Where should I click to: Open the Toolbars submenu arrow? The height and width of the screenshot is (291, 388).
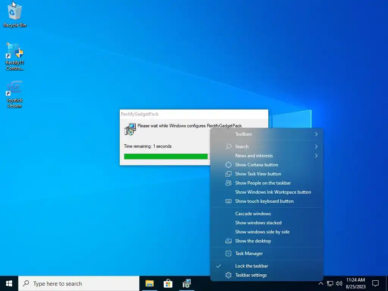tap(316, 134)
